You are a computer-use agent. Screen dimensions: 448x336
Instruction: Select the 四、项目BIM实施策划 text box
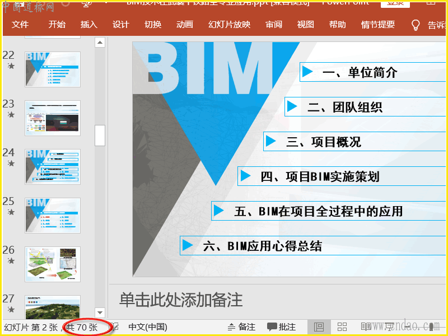click(342, 176)
